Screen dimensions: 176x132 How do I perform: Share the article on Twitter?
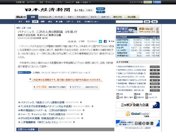coord(100,41)
